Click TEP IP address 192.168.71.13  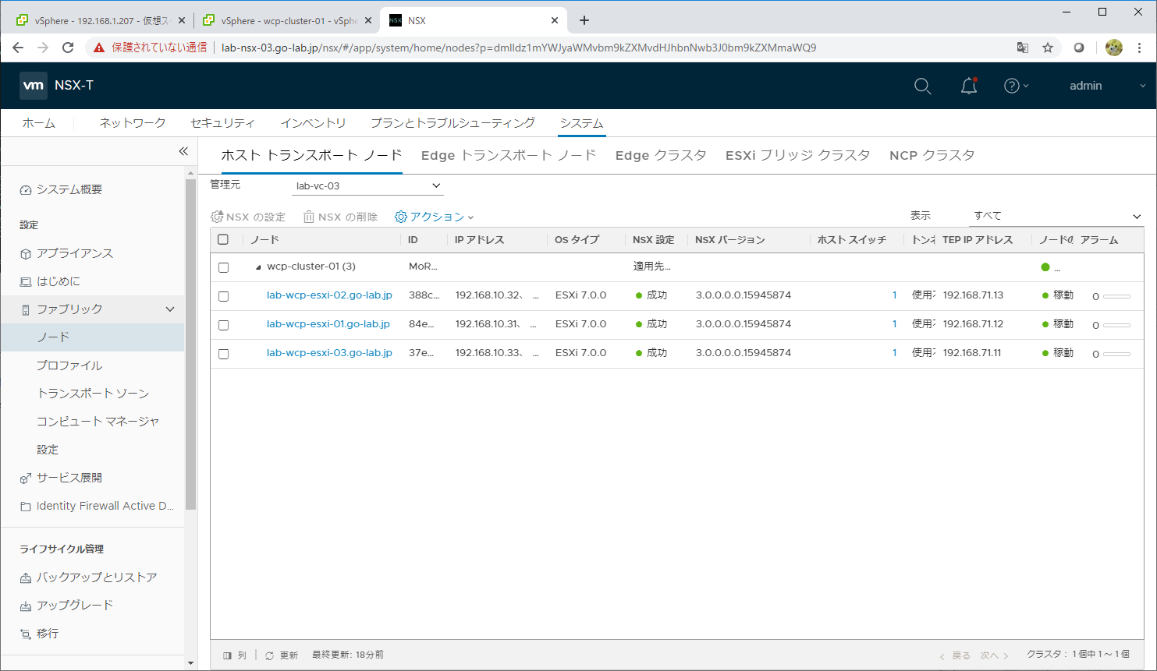(x=973, y=295)
